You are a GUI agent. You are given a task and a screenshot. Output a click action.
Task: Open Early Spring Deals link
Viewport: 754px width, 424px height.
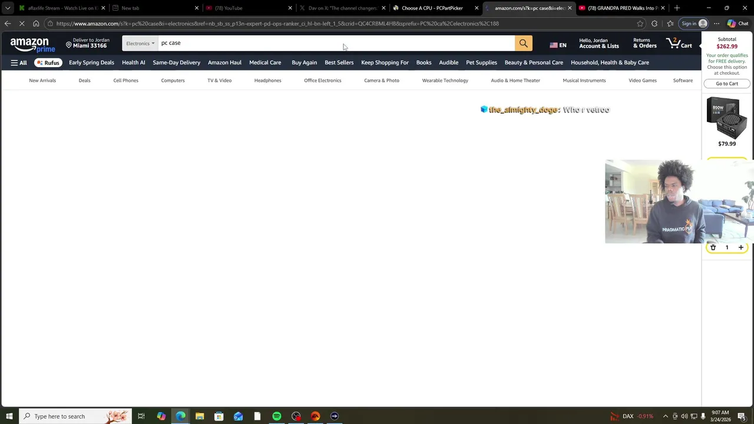tap(91, 62)
